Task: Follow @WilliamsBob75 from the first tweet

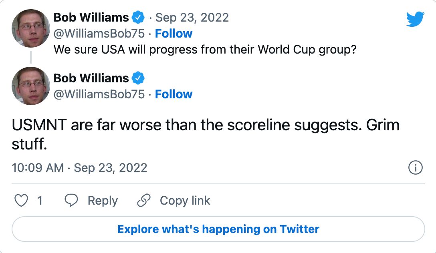Action: coord(174,34)
